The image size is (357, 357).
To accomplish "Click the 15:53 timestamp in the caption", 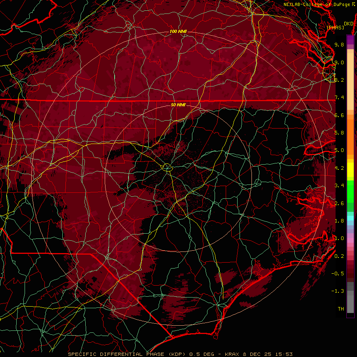I will (284, 354).
